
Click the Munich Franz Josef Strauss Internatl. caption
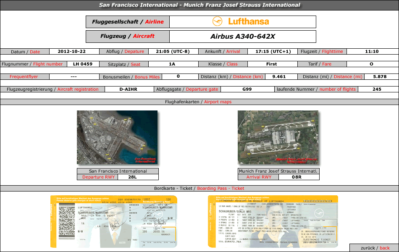278,171
